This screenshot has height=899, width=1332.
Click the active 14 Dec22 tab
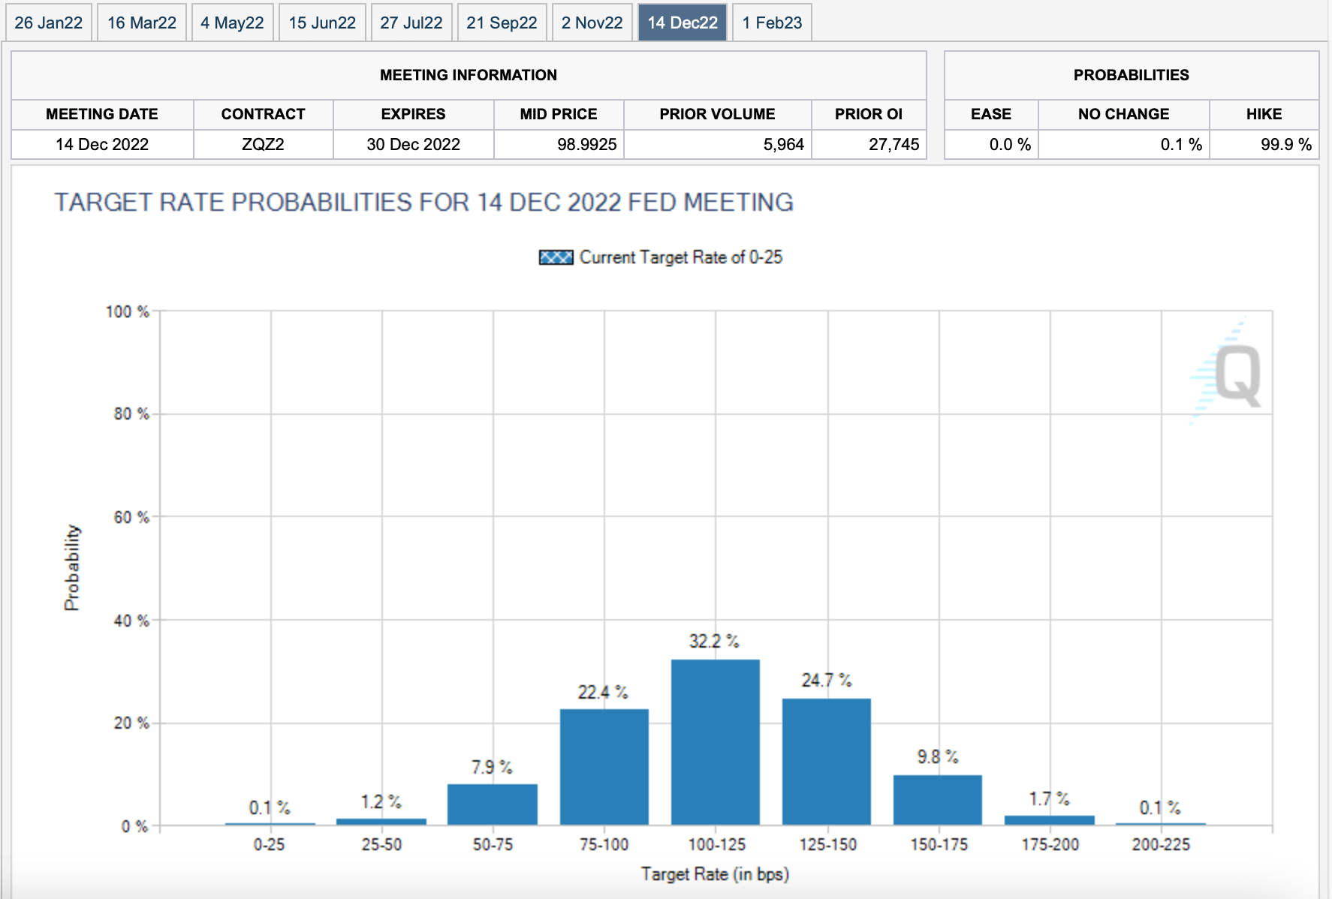(683, 23)
